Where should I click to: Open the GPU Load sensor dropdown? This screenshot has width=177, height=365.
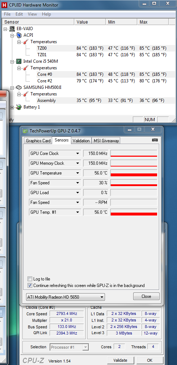click(78, 193)
